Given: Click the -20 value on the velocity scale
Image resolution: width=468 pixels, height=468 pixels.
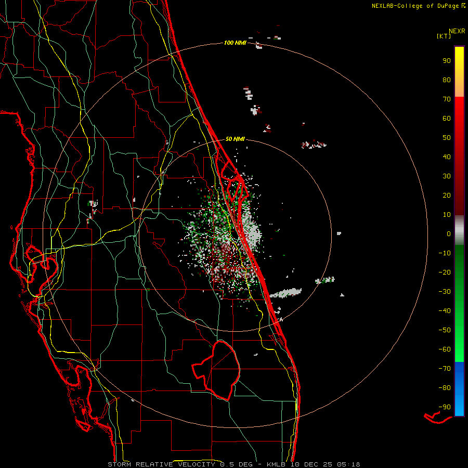Looking at the screenshot, I should (445, 272).
